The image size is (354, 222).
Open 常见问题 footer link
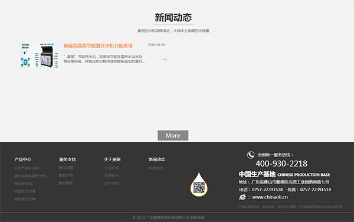pyautogui.click(x=65, y=168)
